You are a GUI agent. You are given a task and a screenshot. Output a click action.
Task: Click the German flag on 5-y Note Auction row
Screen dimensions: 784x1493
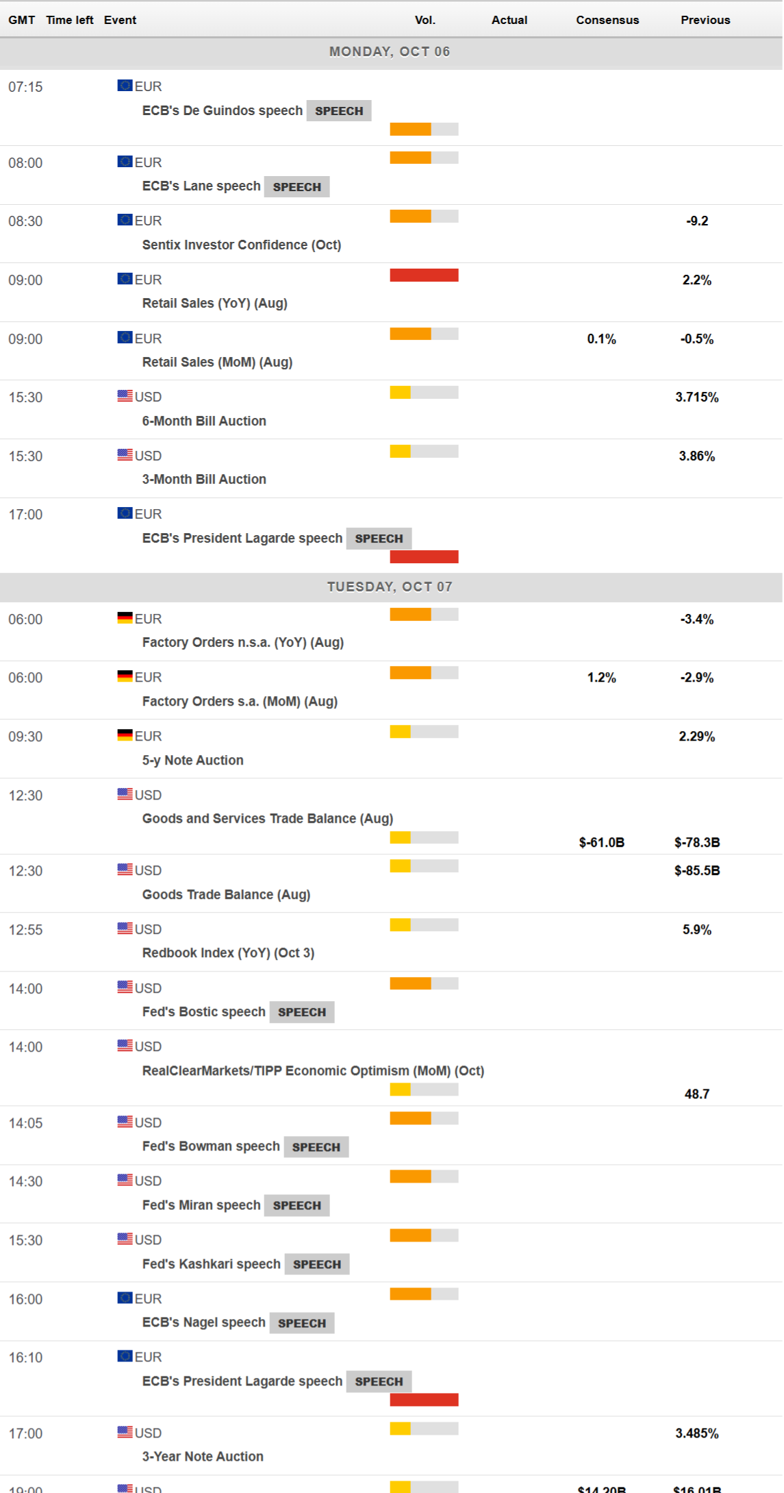125,735
